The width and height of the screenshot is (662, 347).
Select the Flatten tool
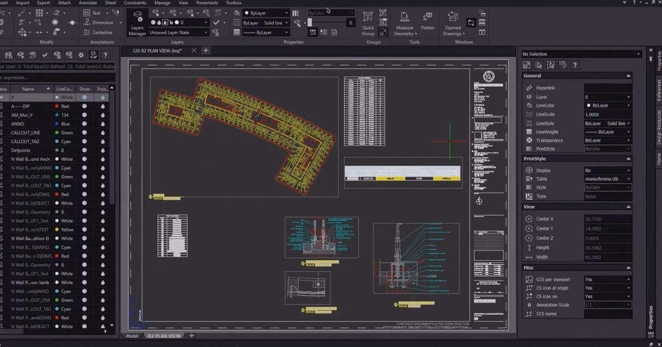(428, 20)
